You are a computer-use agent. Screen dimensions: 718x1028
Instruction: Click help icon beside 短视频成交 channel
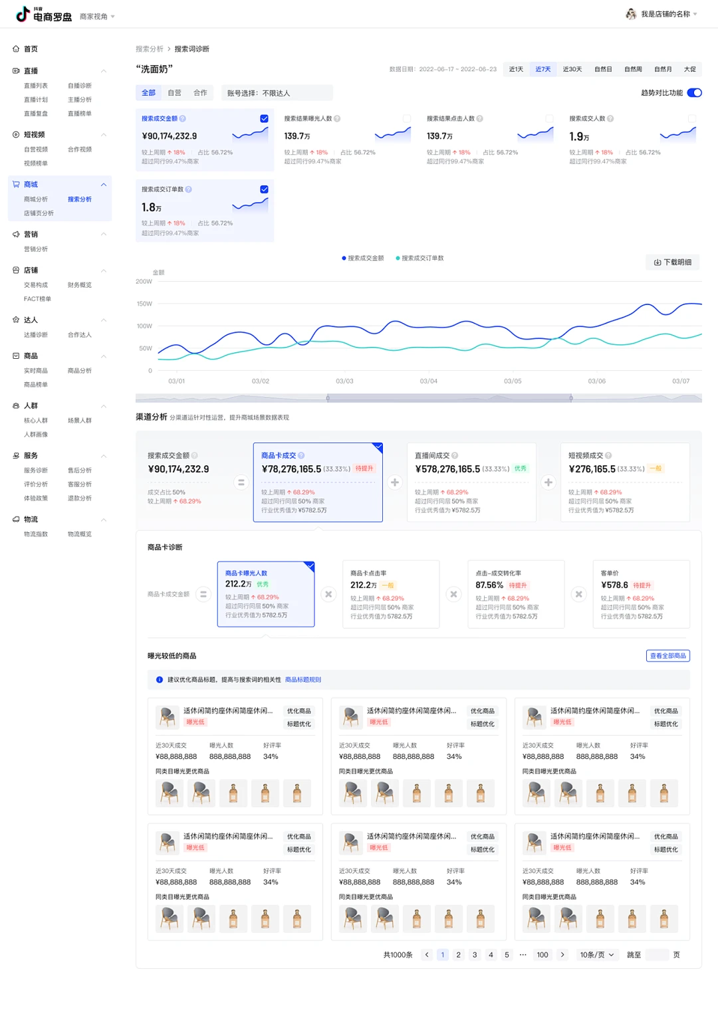click(x=608, y=456)
